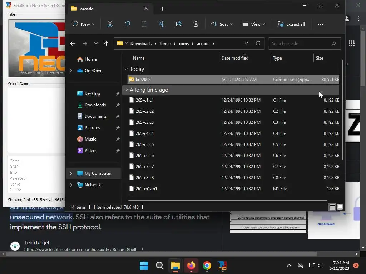The image size is (366, 274).
Task: Switch to large icons view layout icon
Action: click(x=340, y=207)
